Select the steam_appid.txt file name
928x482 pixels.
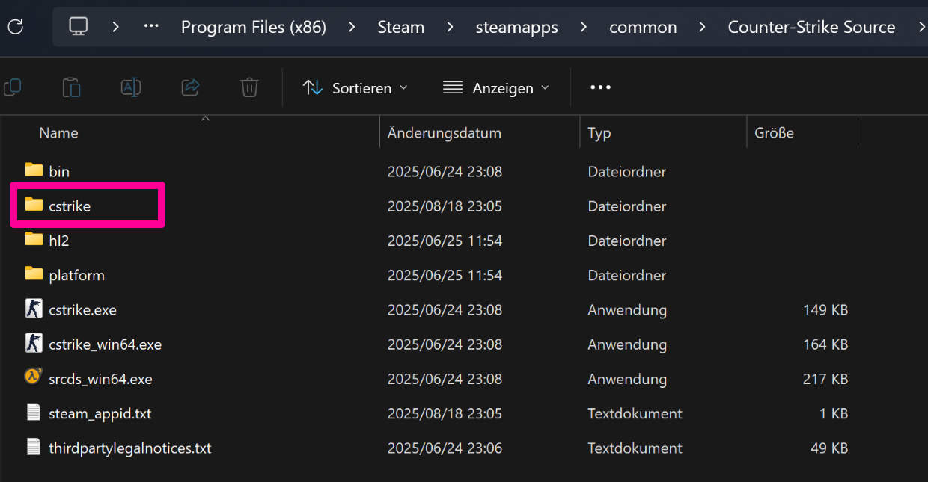pyautogui.click(x=100, y=413)
